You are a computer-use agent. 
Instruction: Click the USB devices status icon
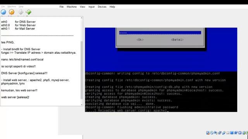224,133
